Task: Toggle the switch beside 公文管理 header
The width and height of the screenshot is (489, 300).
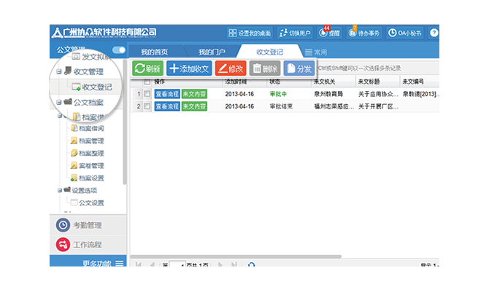Action: pyautogui.click(x=118, y=50)
